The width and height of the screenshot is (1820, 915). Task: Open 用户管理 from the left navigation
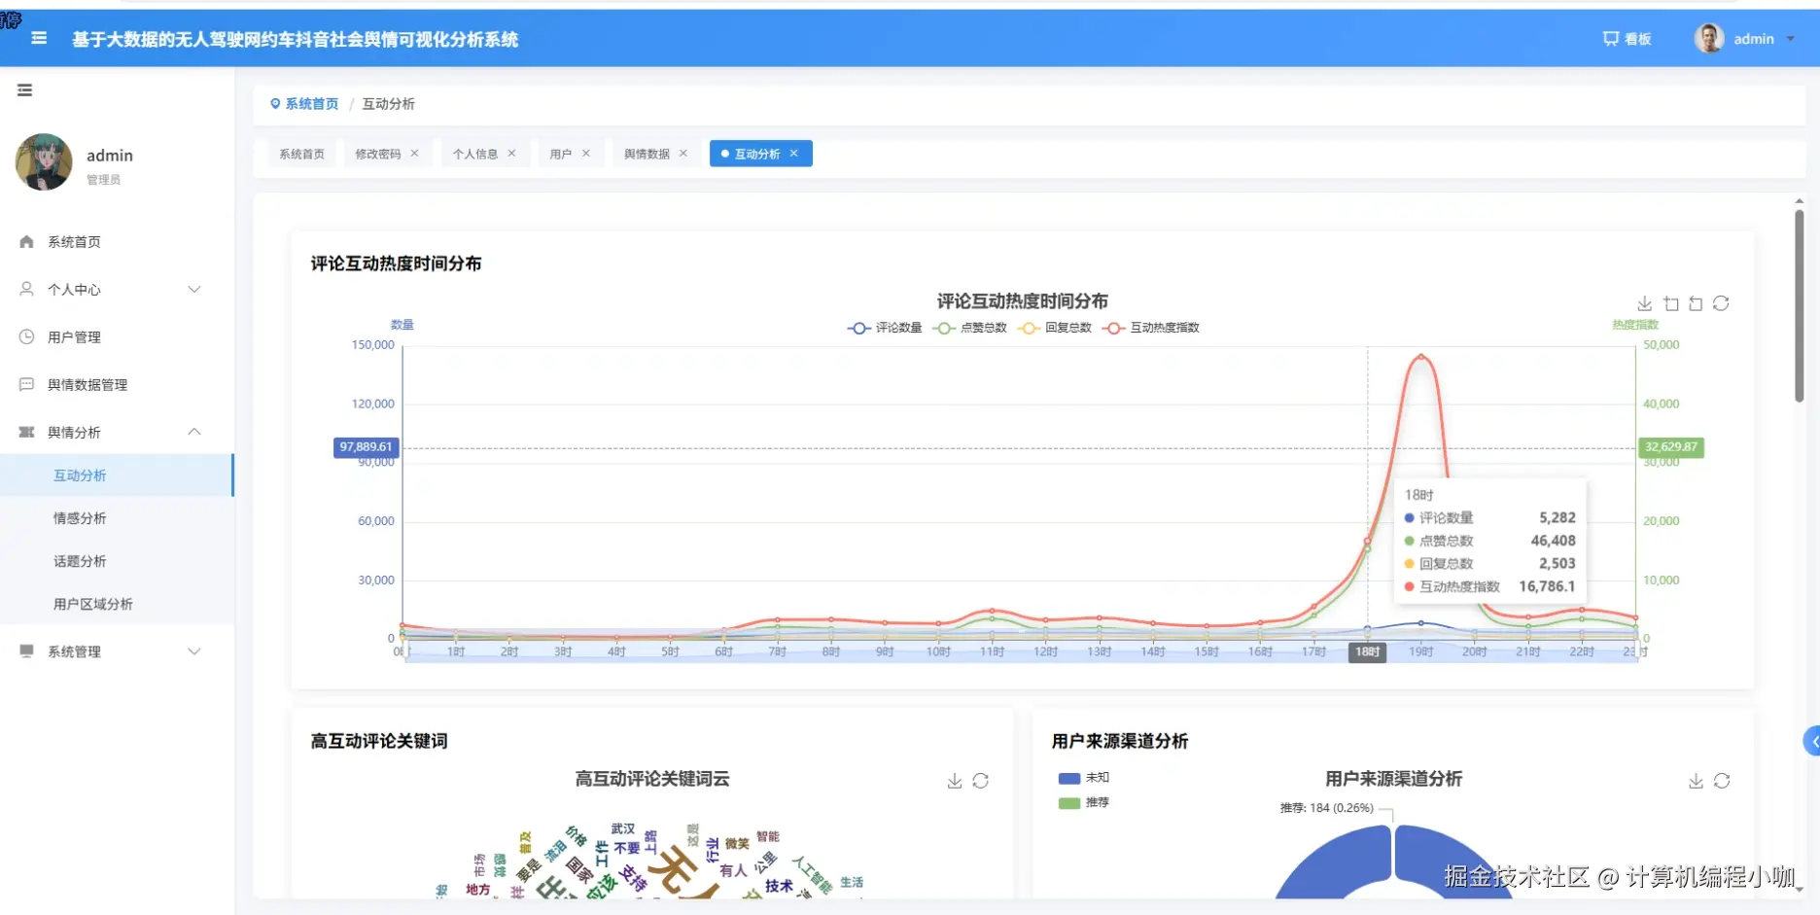coord(75,336)
